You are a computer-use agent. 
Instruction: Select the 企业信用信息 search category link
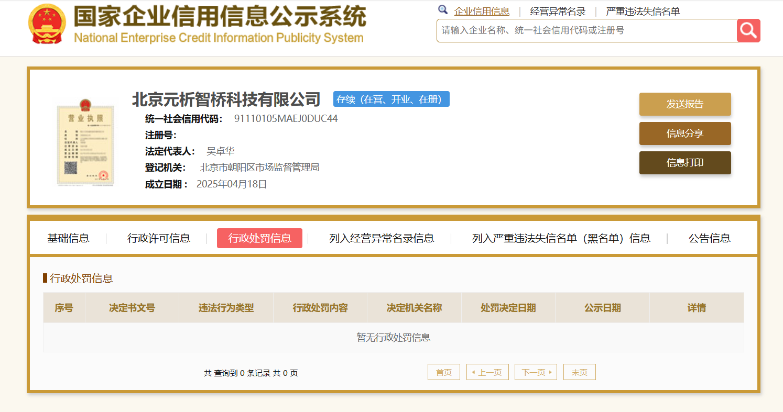482,12
